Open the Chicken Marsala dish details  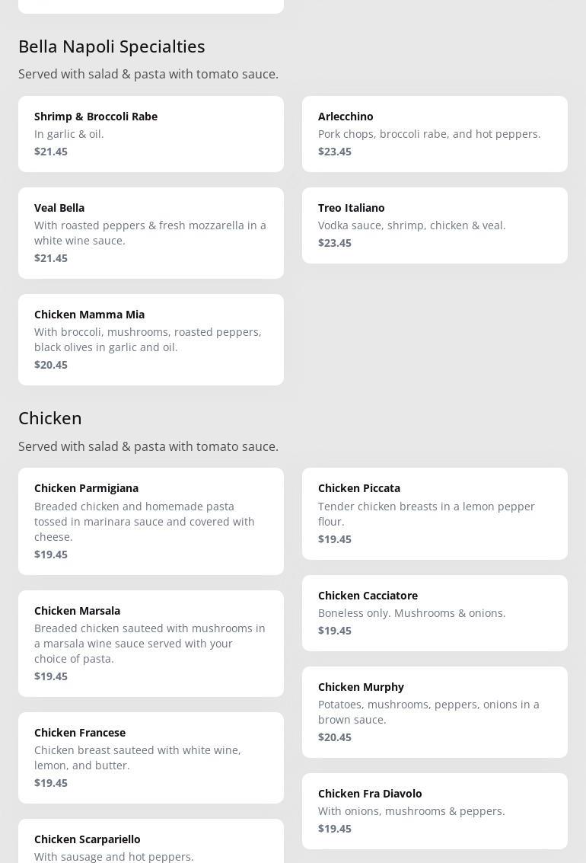(x=151, y=643)
